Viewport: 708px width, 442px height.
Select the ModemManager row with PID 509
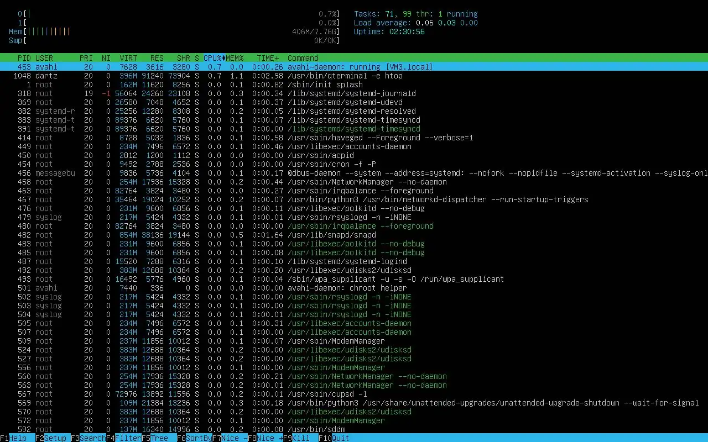click(x=354, y=341)
